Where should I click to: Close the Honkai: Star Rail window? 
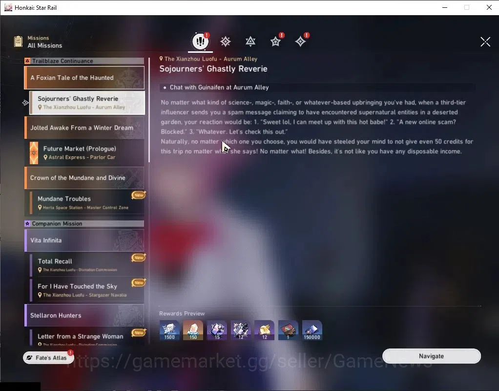(489, 7)
